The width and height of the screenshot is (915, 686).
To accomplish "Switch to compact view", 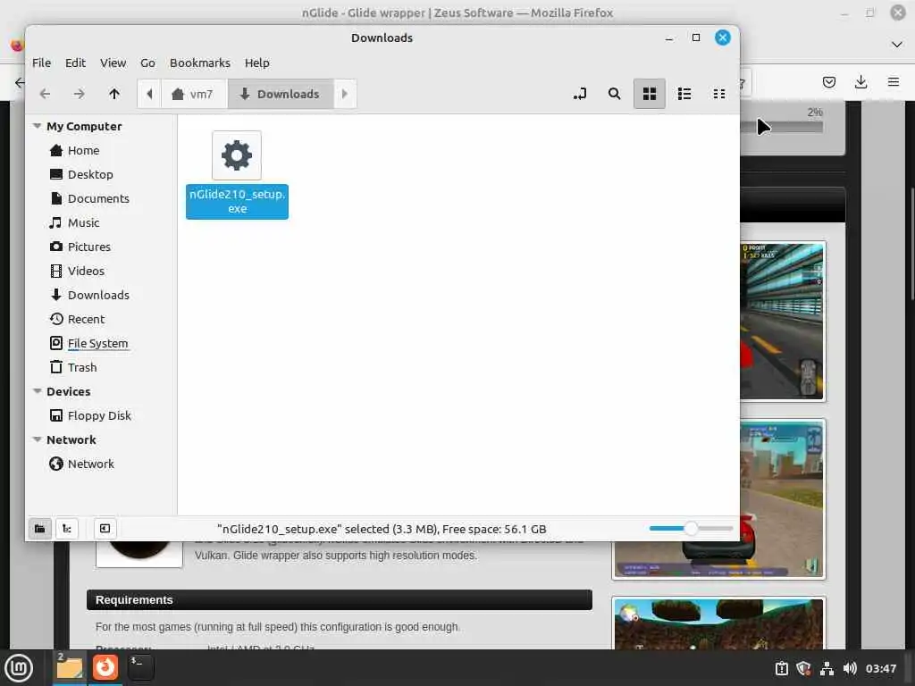I will coord(719,94).
